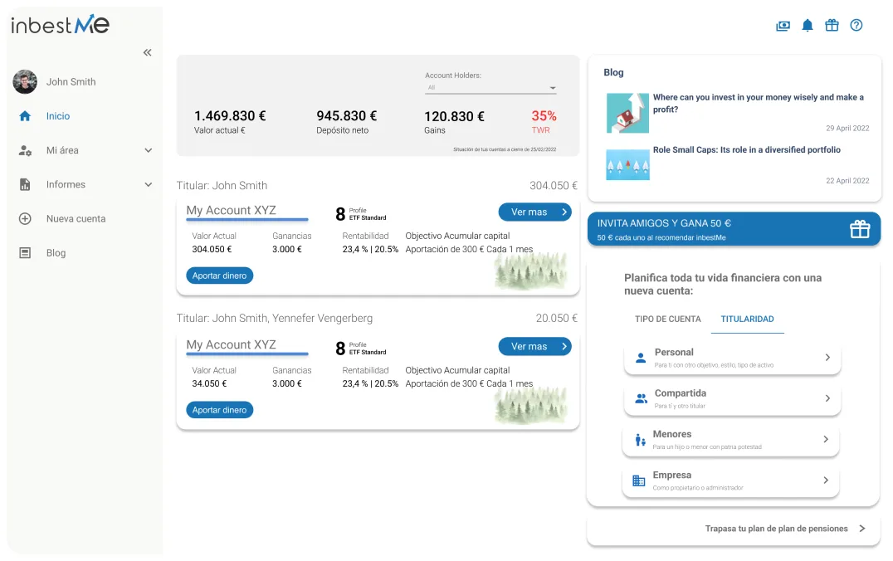The image size is (893, 561).
Task: Click the chevron on Empresa row
Action: pos(826,481)
